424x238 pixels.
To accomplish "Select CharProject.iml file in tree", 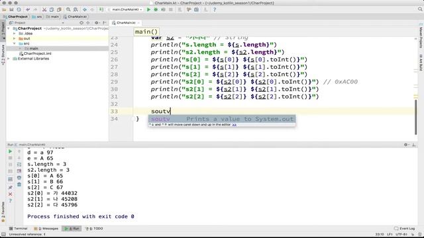I will [35, 54].
